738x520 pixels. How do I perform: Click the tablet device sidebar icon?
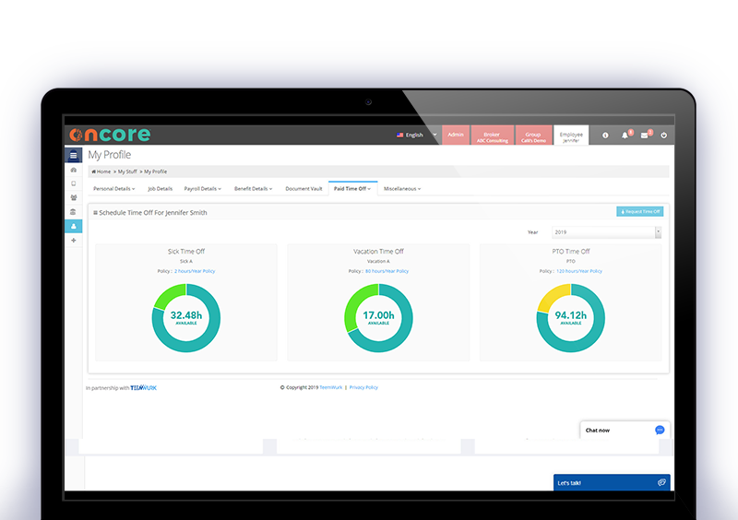coord(74,183)
